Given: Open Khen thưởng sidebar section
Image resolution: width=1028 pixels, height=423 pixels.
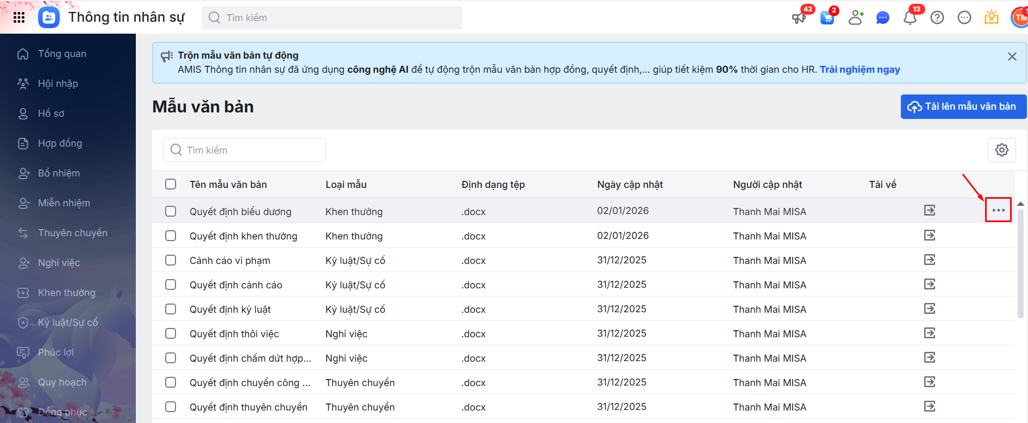Looking at the screenshot, I should click(x=68, y=293).
